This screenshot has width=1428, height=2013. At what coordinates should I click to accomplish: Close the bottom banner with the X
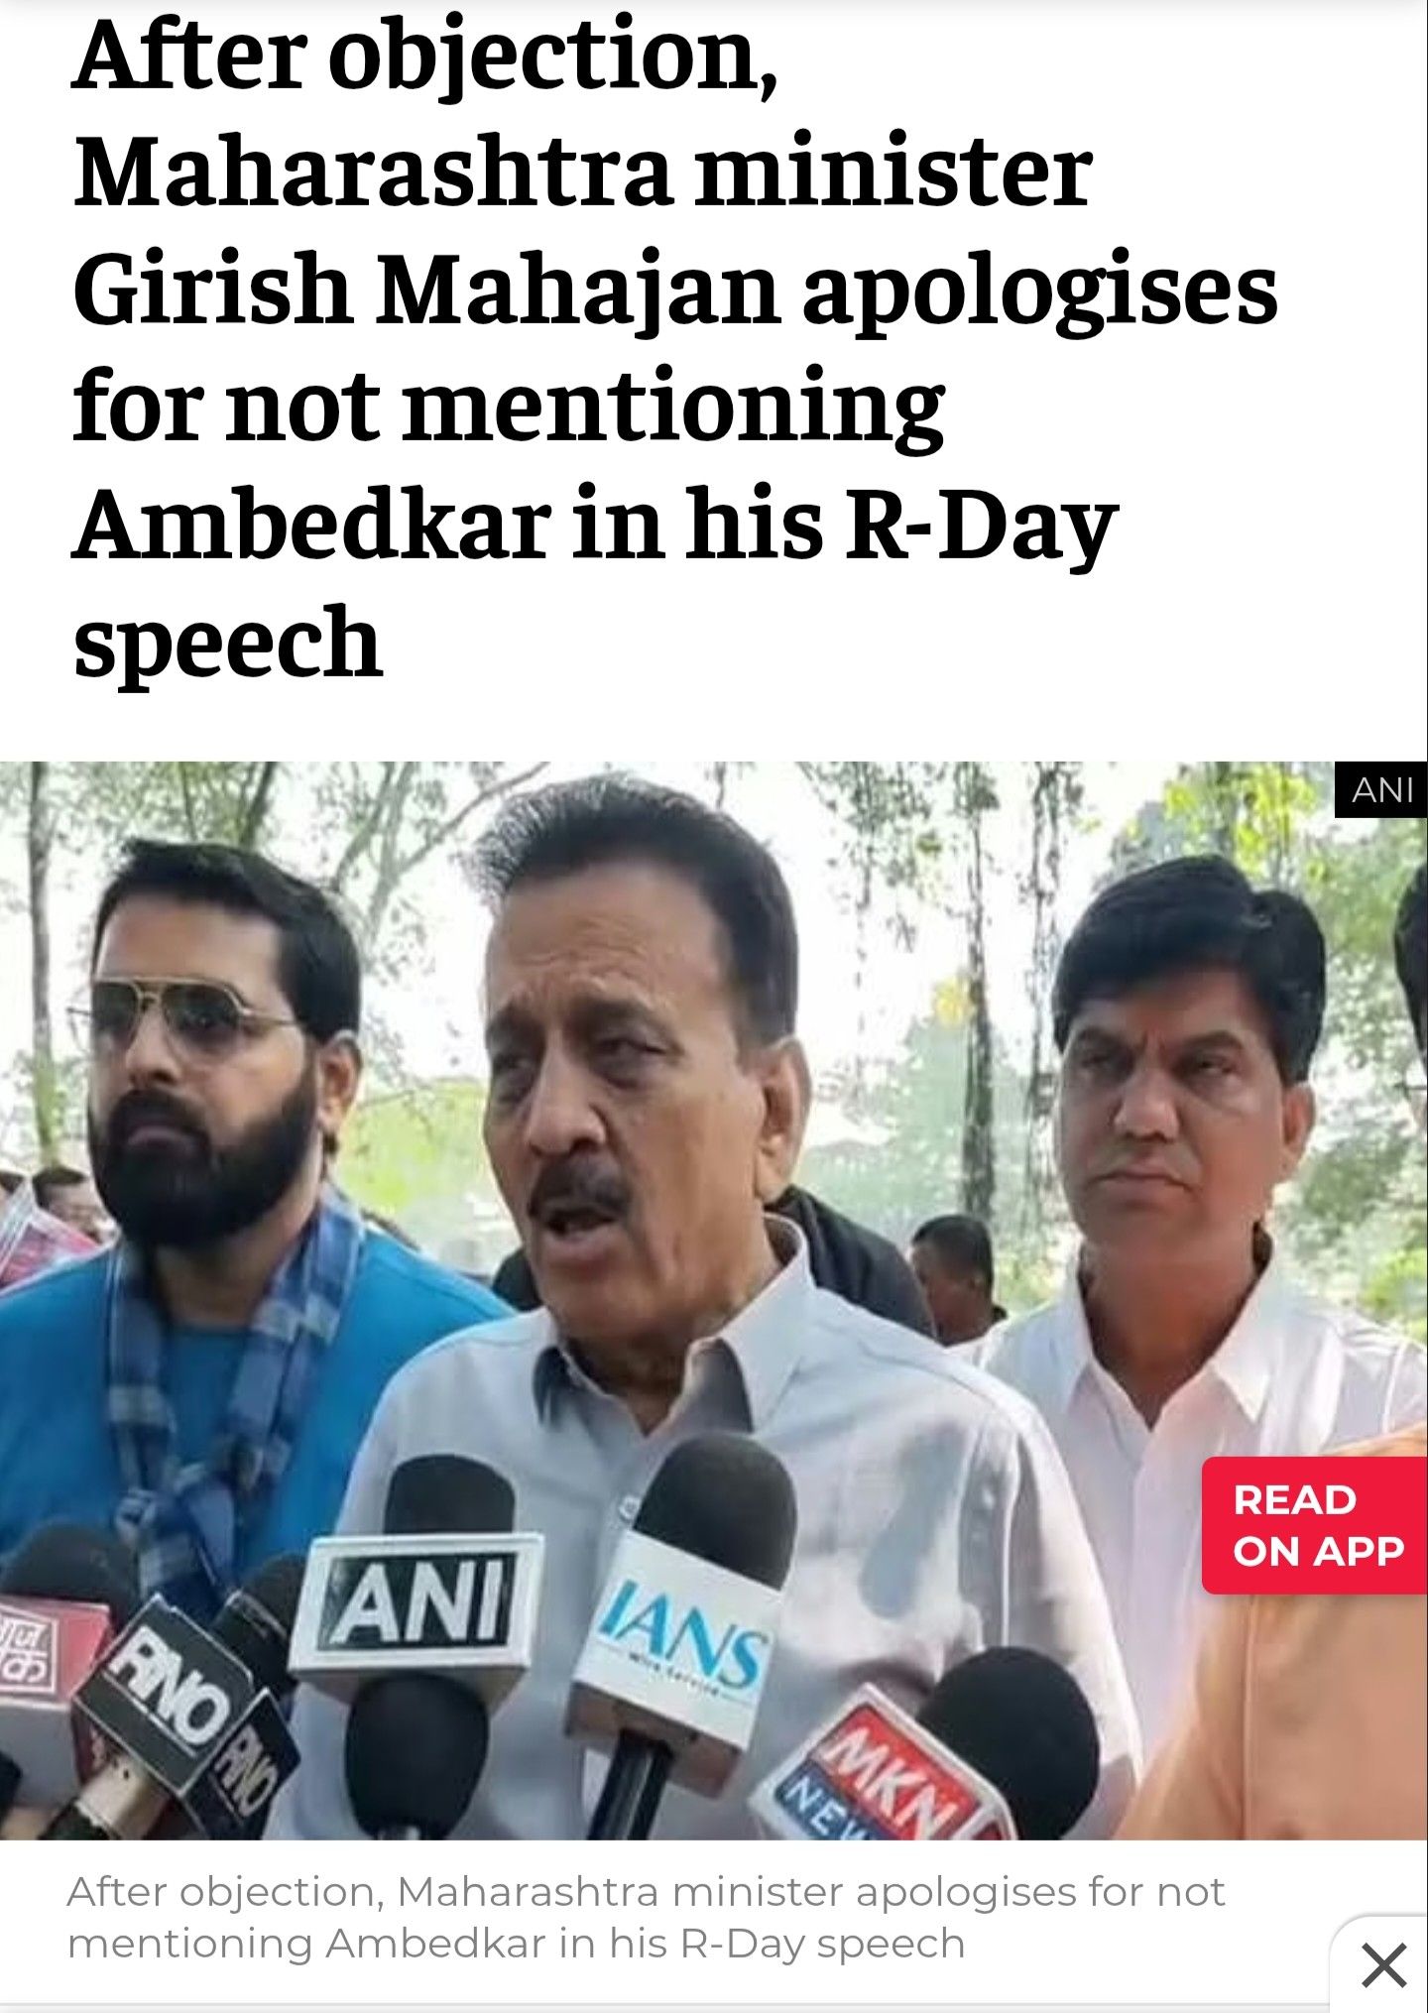pyautogui.click(x=1384, y=1964)
